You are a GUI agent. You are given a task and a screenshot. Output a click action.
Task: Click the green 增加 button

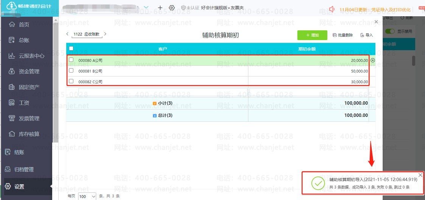pyautogui.click(x=312, y=35)
